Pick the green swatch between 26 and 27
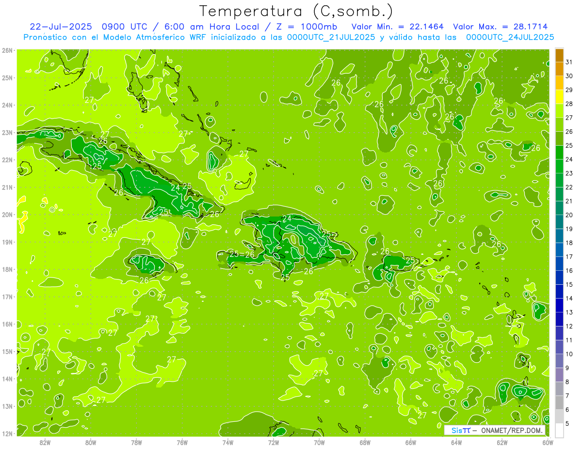This screenshot has width=582, height=449. click(560, 125)
